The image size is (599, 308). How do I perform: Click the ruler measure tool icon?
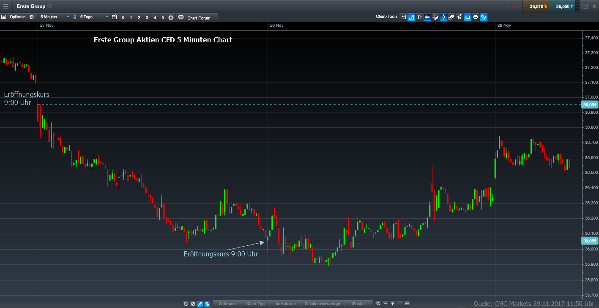coord(407,303)
